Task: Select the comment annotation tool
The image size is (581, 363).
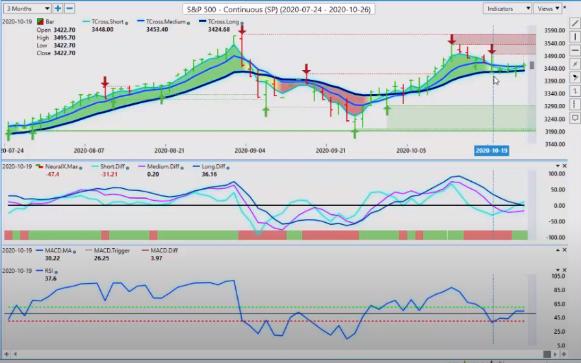Action: click(575, 118)
